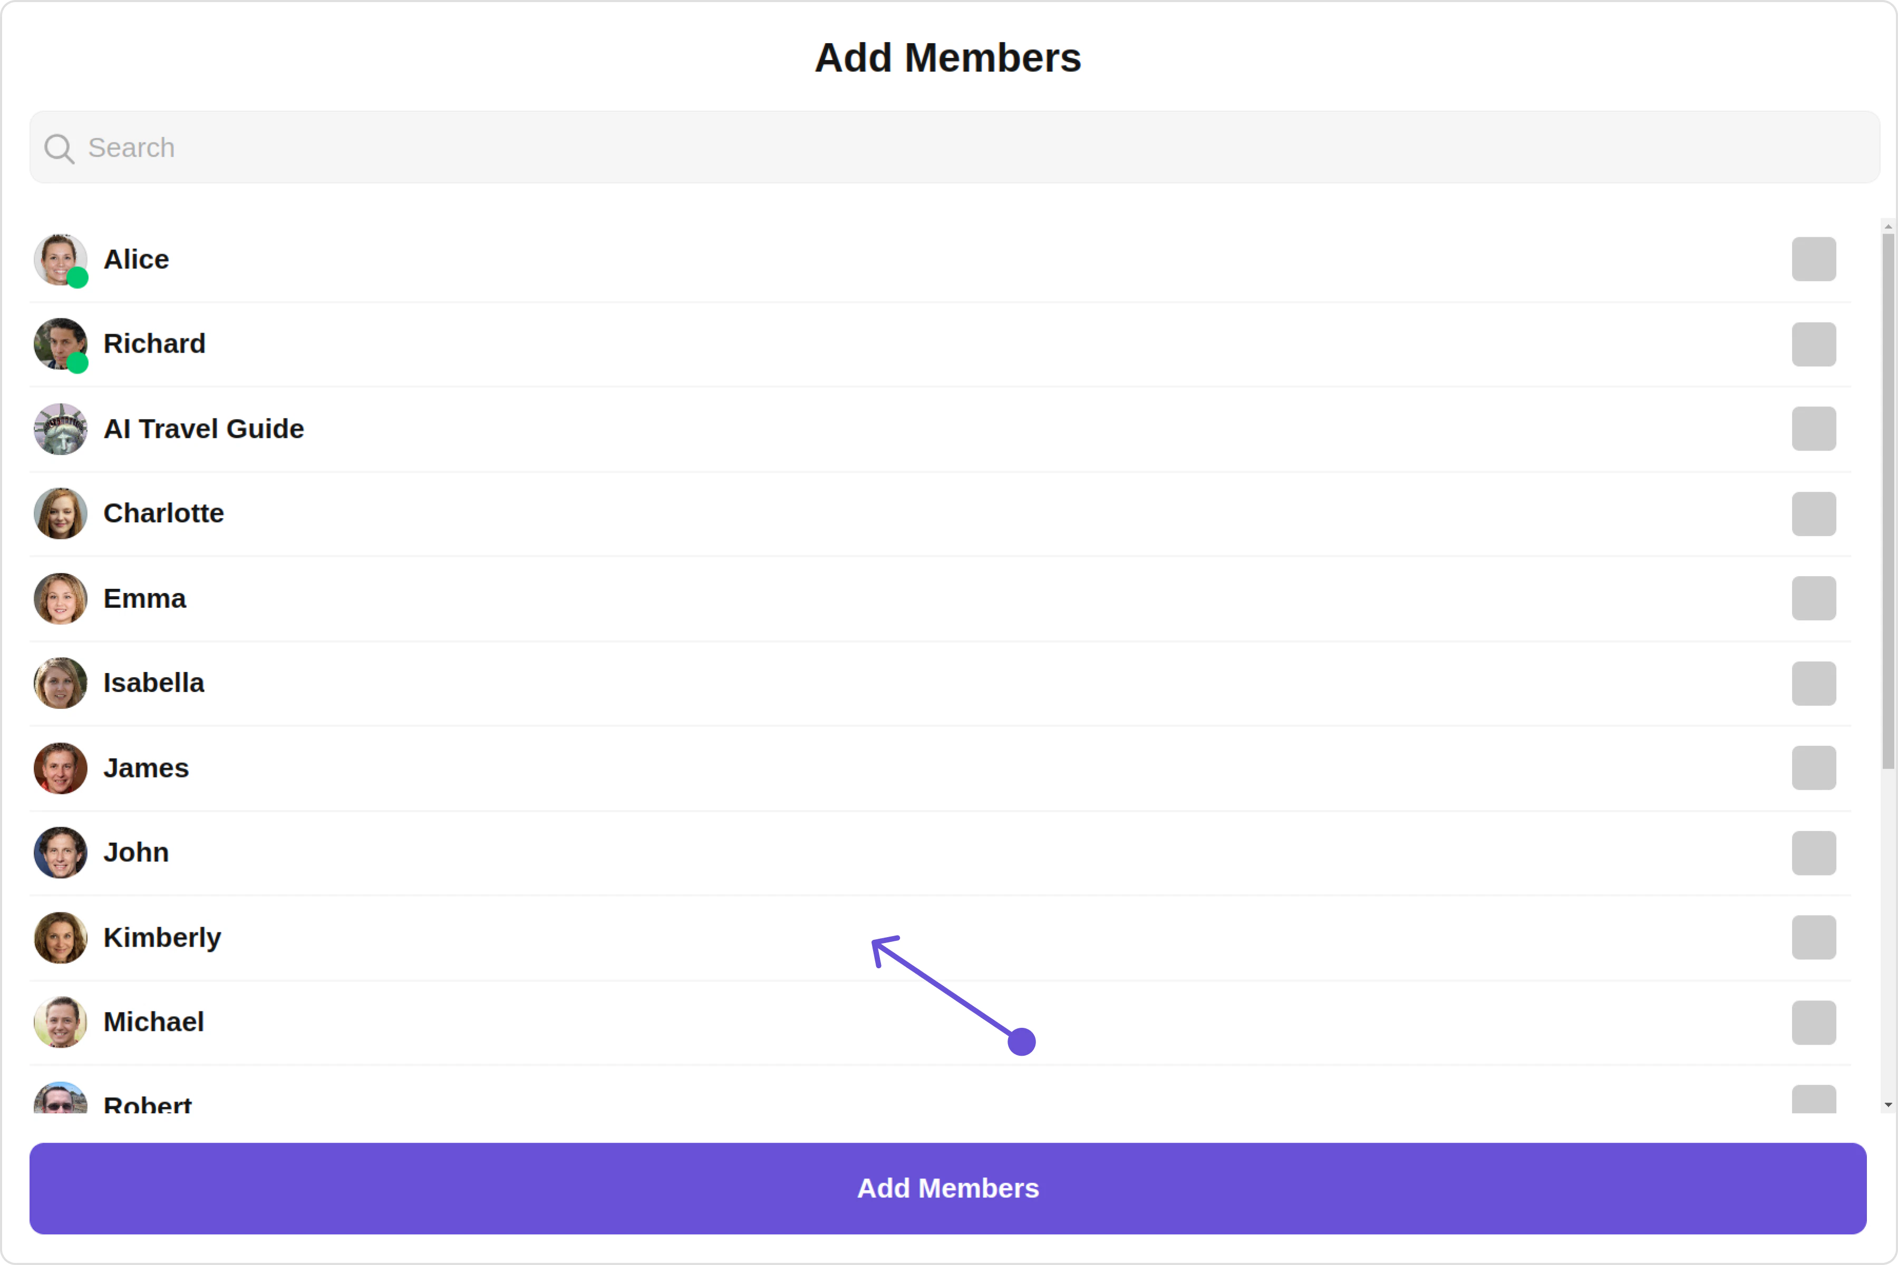The height and width of the screenshot is (1265, 1898).
Task: Select Richard's checkbox
Action: click(1813, 345)
